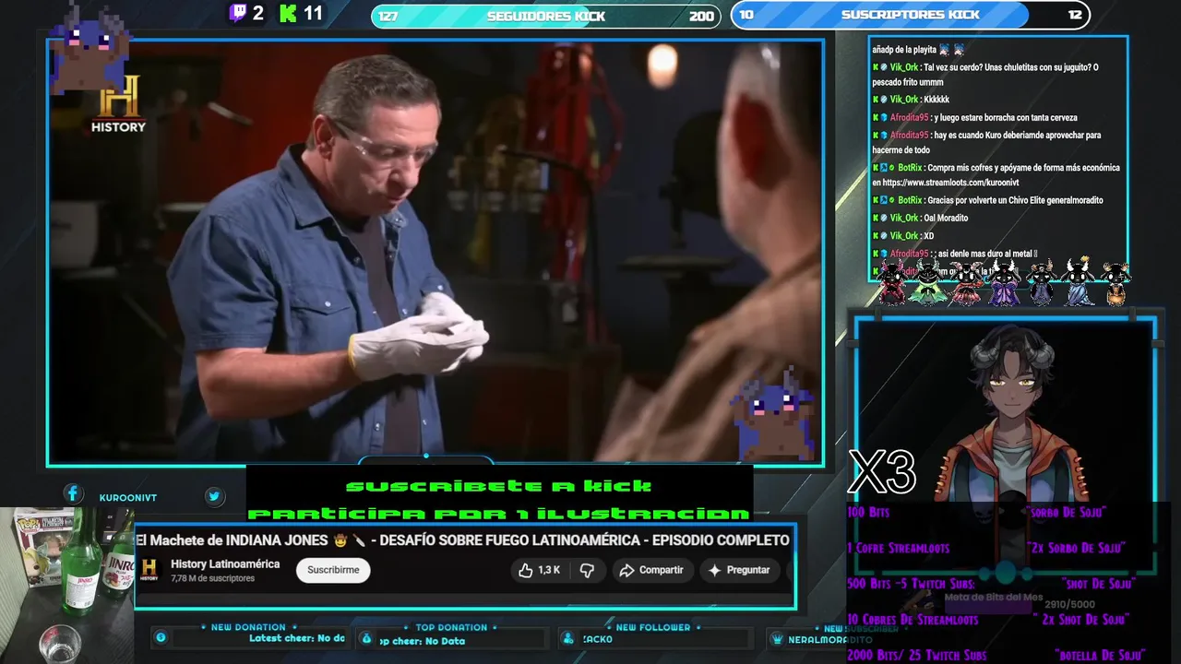Click '500 Bits -5 Twitch Subs' reward line
The width and height of the screenshot is (1181, 664).
coord(910,584)
